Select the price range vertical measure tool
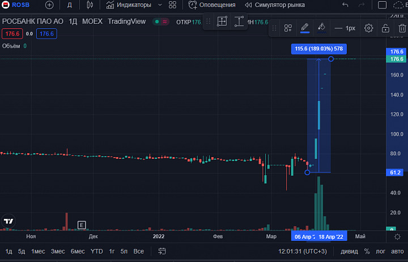The width and height of the screenshot is (408, 262). [239, 22]
